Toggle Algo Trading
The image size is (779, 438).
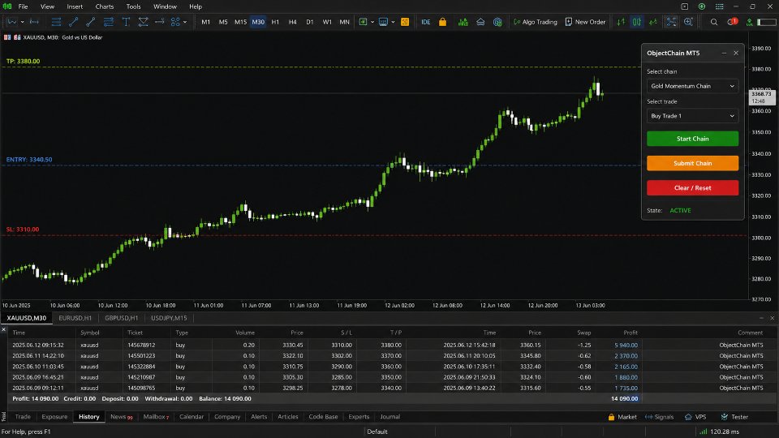[535, 22]
